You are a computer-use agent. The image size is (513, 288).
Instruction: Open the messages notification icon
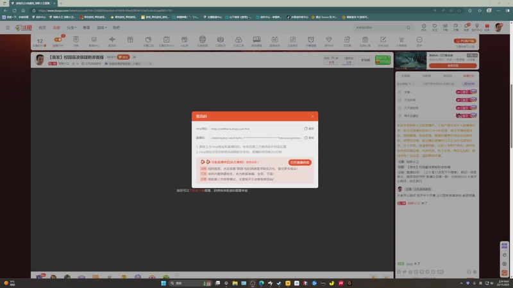pyautogui.click(x=466, y=27)
